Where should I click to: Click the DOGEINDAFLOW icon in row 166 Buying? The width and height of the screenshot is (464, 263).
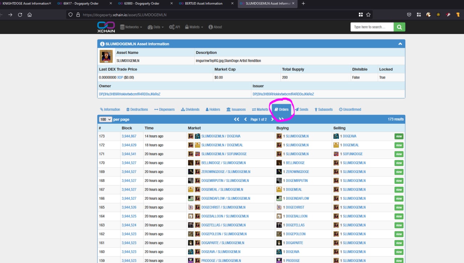tap(279, 198)
